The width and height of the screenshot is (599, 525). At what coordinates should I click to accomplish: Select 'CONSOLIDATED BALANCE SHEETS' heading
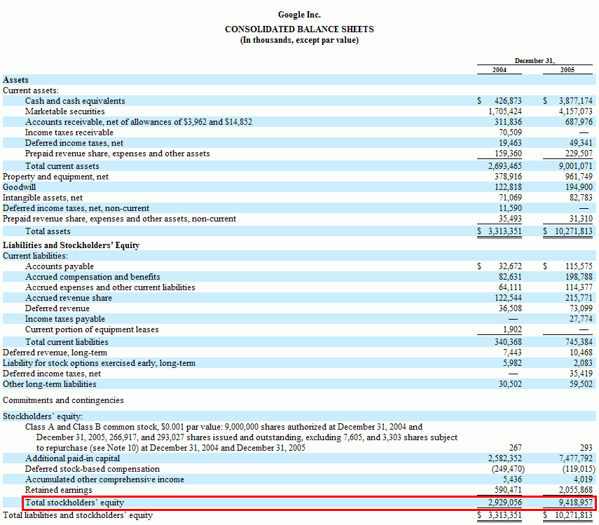tap(299, 29)
